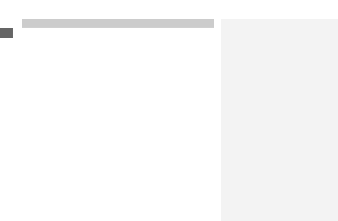This screenshot has width=338, height=221.
Task: Click the sidebar's top header strip
Action: click(x=279, y=22)
